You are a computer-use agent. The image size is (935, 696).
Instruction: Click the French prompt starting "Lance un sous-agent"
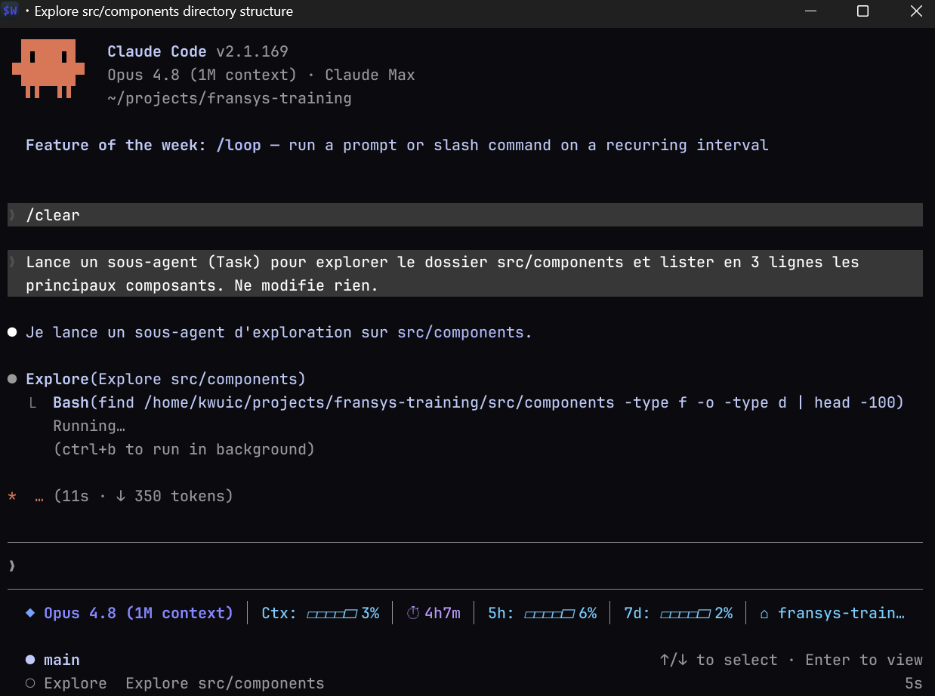click(x=465, y=273)
